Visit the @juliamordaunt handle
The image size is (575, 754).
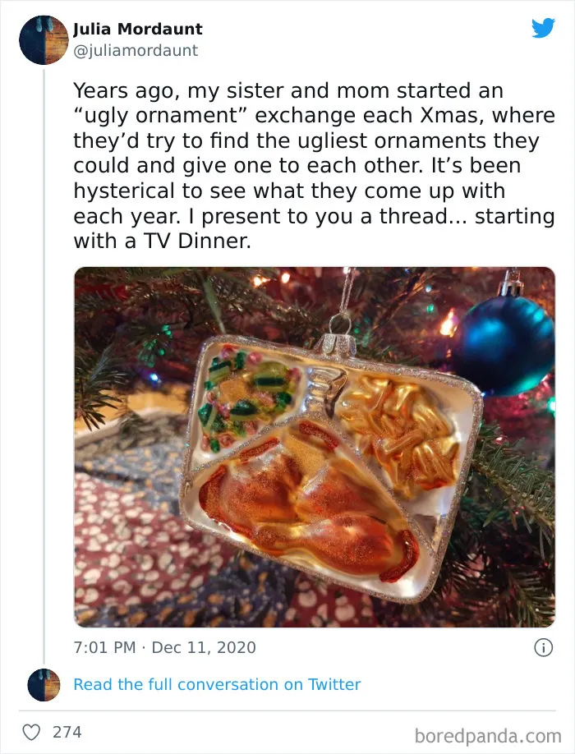[x=136, y=50]
